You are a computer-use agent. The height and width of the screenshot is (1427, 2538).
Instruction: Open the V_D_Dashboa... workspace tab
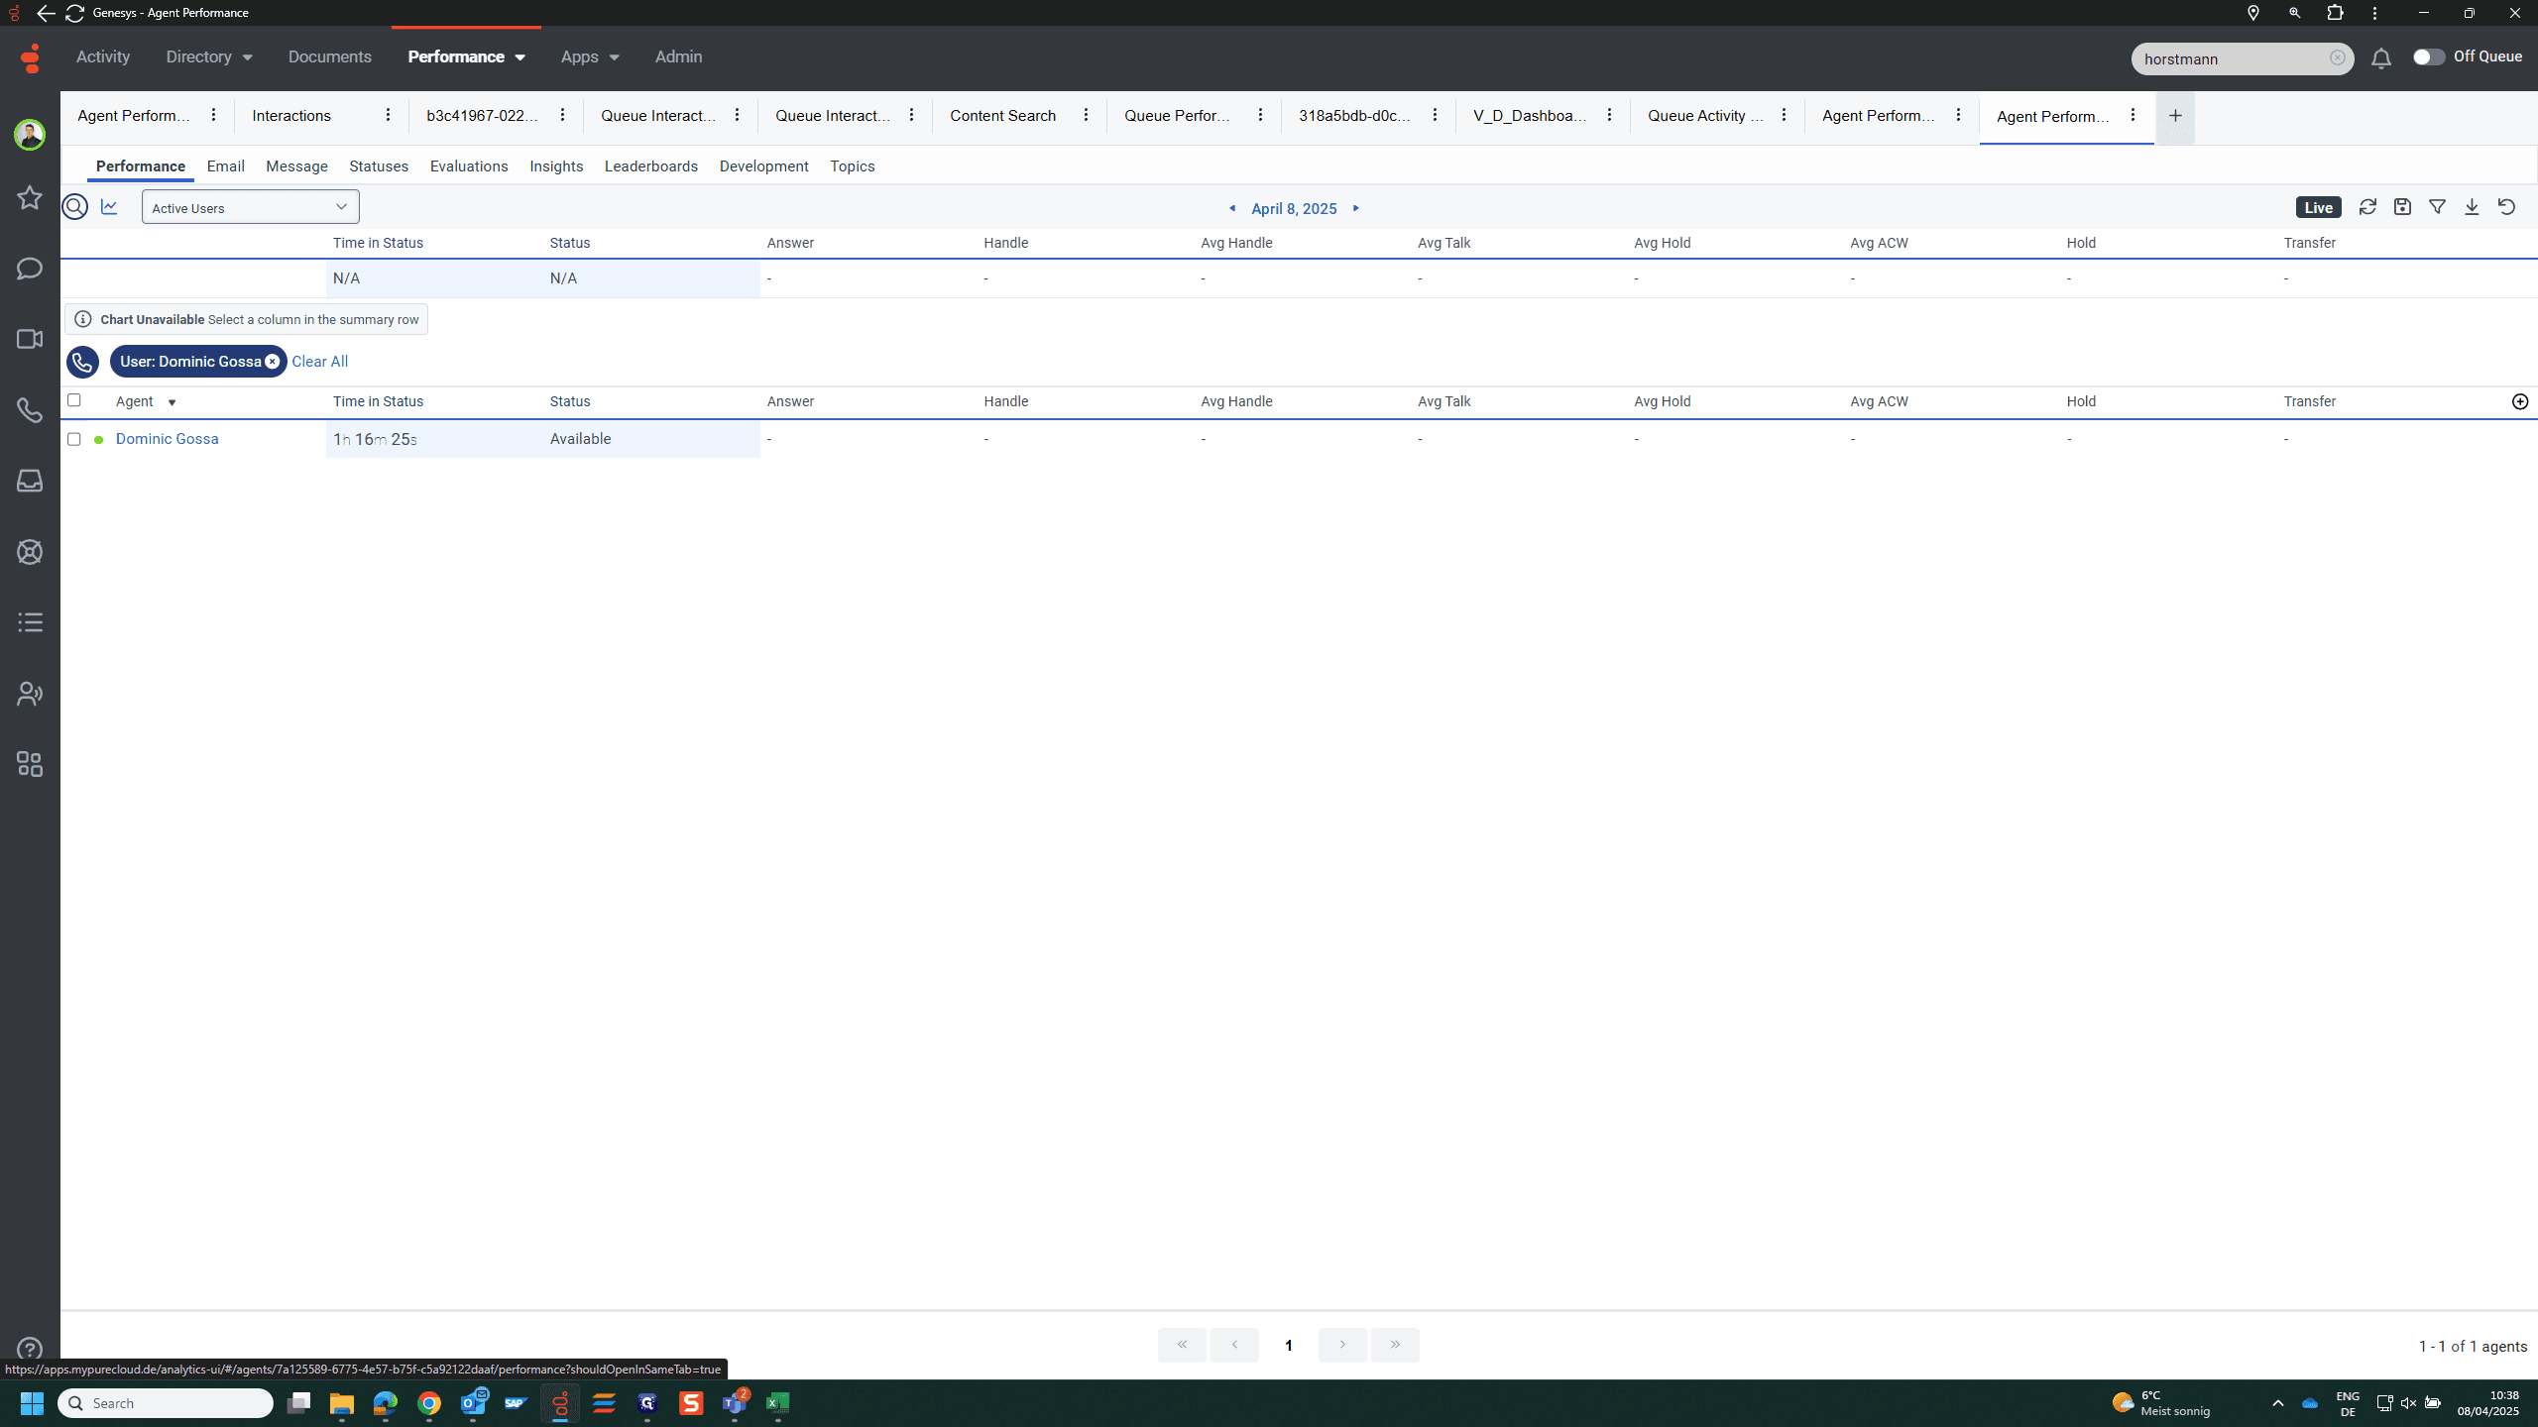1529,116
